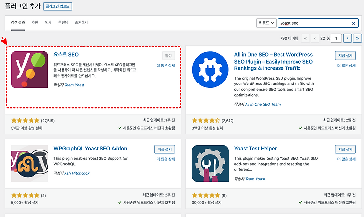Click the 5백만 이상 활성 설치 text
This screenshot has width=364, height=217.
(27, 128)
